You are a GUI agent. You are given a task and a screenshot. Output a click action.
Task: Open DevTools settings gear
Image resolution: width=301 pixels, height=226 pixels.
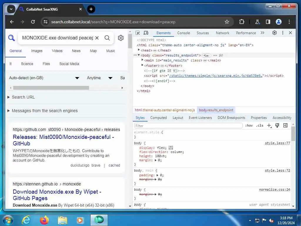coord(275,33)
